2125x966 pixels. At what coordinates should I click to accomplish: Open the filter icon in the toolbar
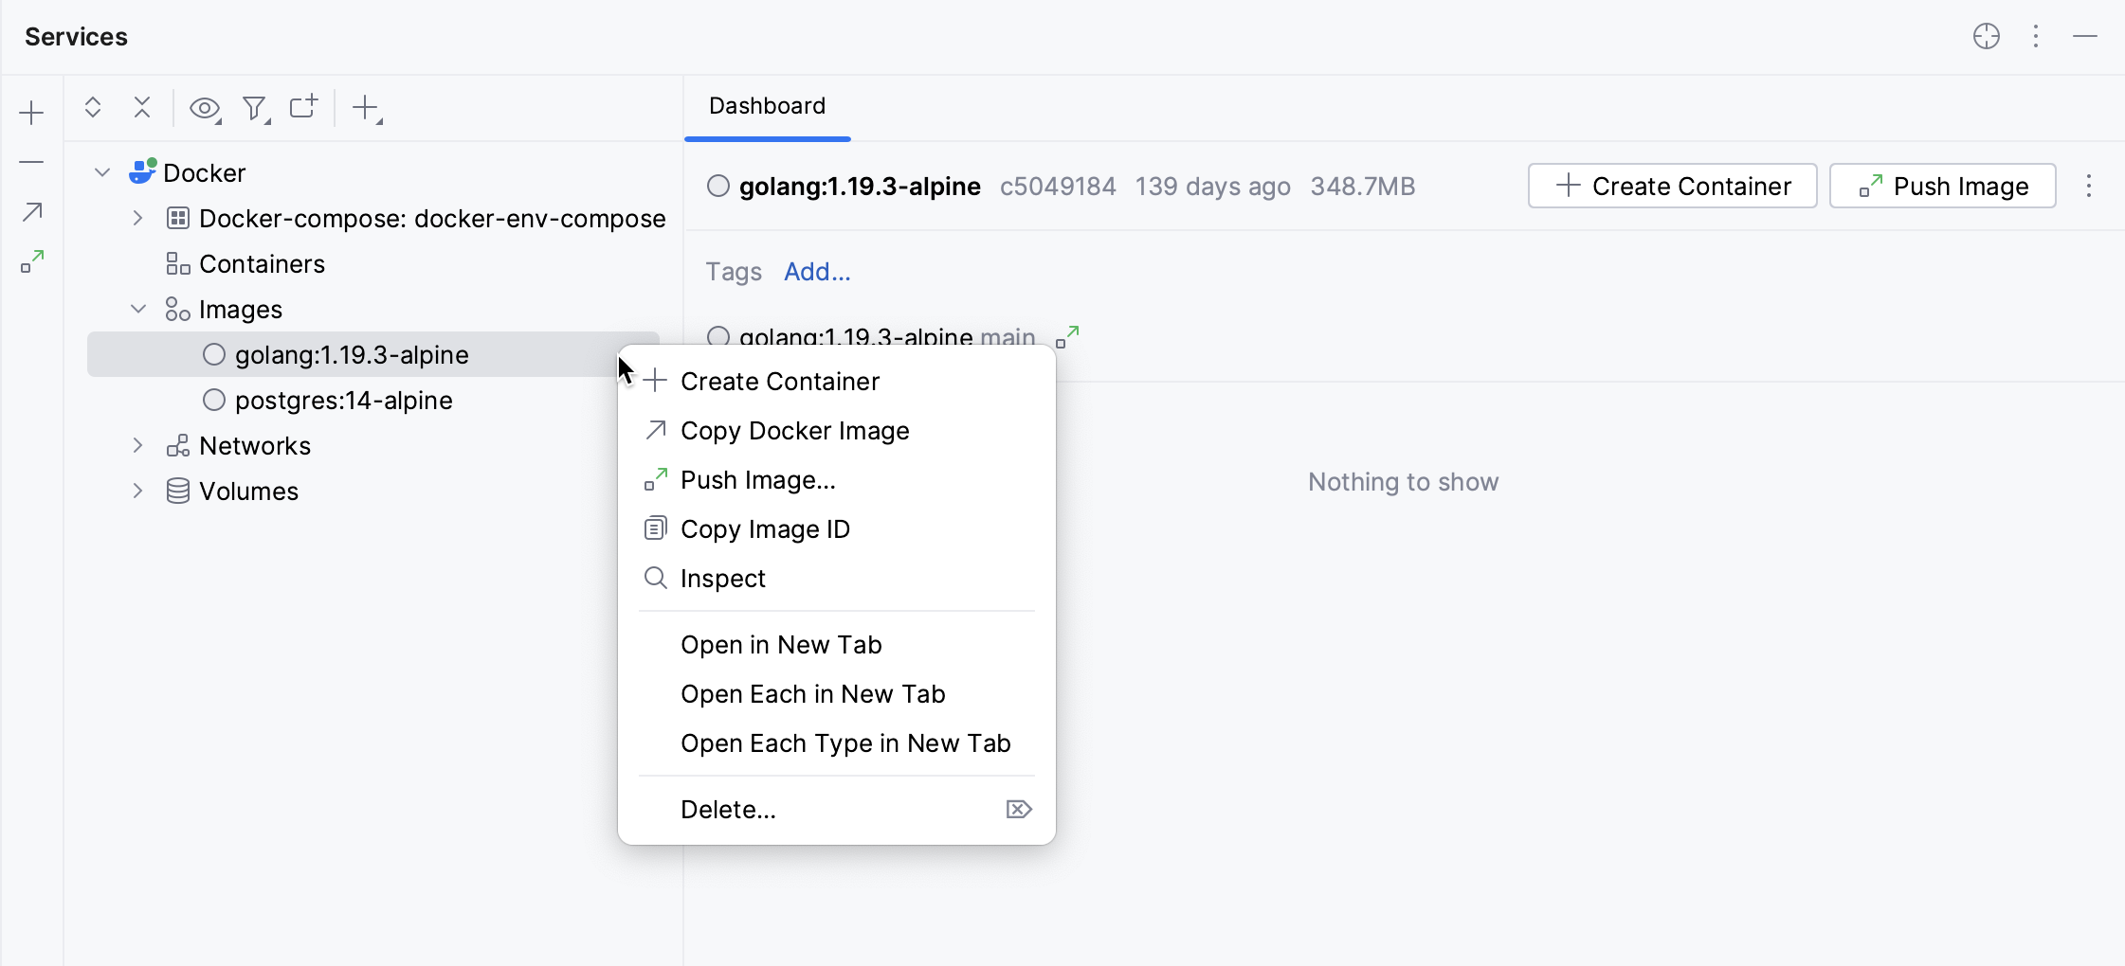pyautogui.click(x=255, y=107)
